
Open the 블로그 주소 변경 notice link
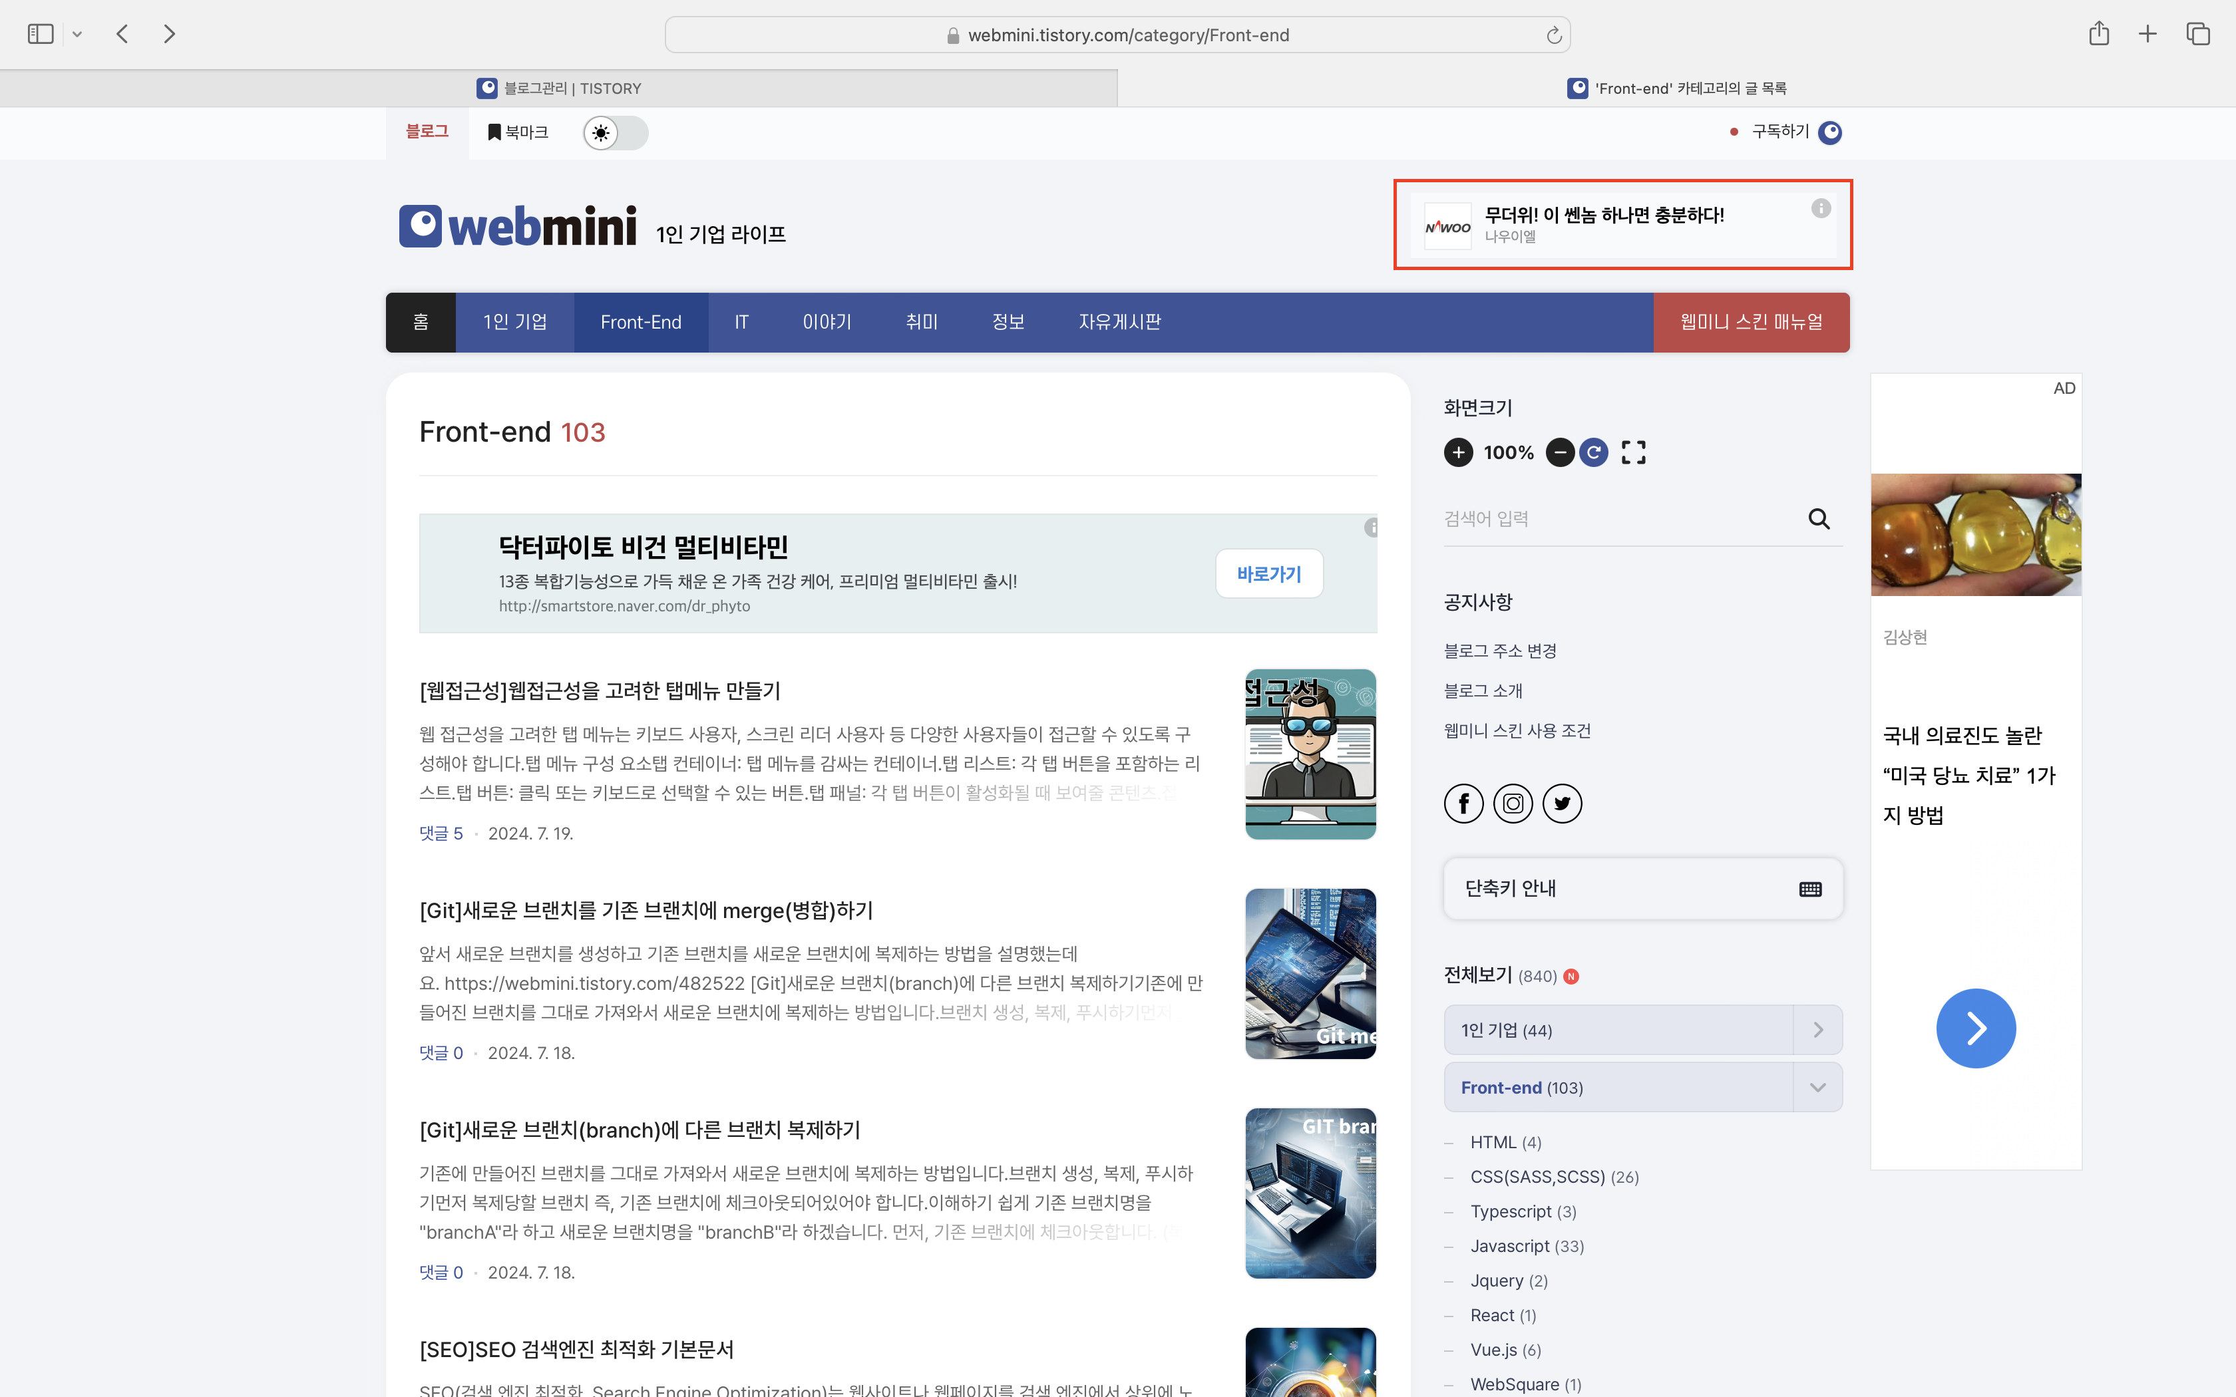point(1499,651)
